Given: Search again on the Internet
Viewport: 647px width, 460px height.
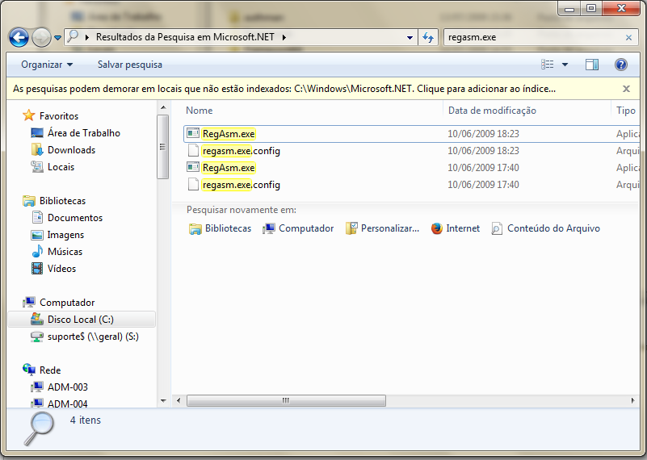Looking at the screenshot, I should (x=455, y=228).
